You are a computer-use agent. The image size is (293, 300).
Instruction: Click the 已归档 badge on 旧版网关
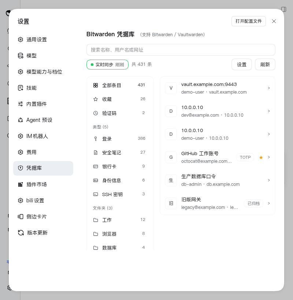(x=253, y=203)
